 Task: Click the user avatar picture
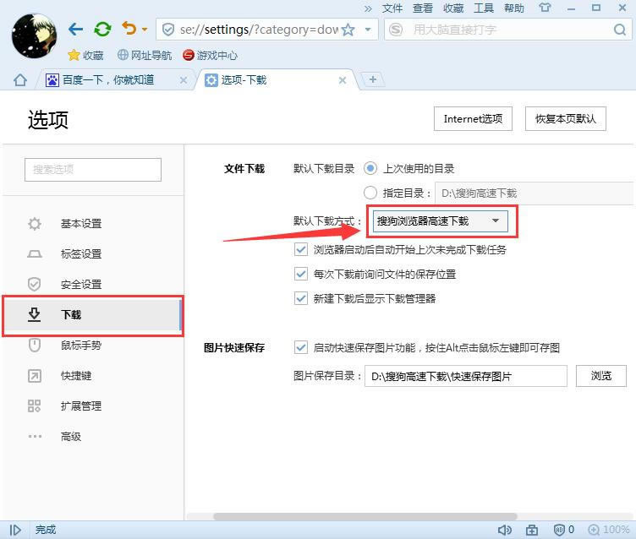pos(35,35)
